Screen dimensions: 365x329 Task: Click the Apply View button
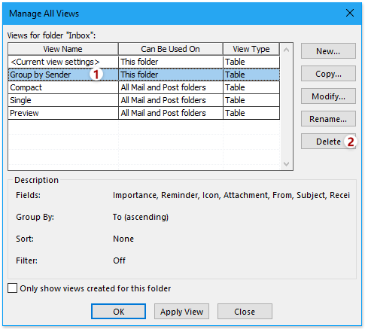(x=181, y=312)
